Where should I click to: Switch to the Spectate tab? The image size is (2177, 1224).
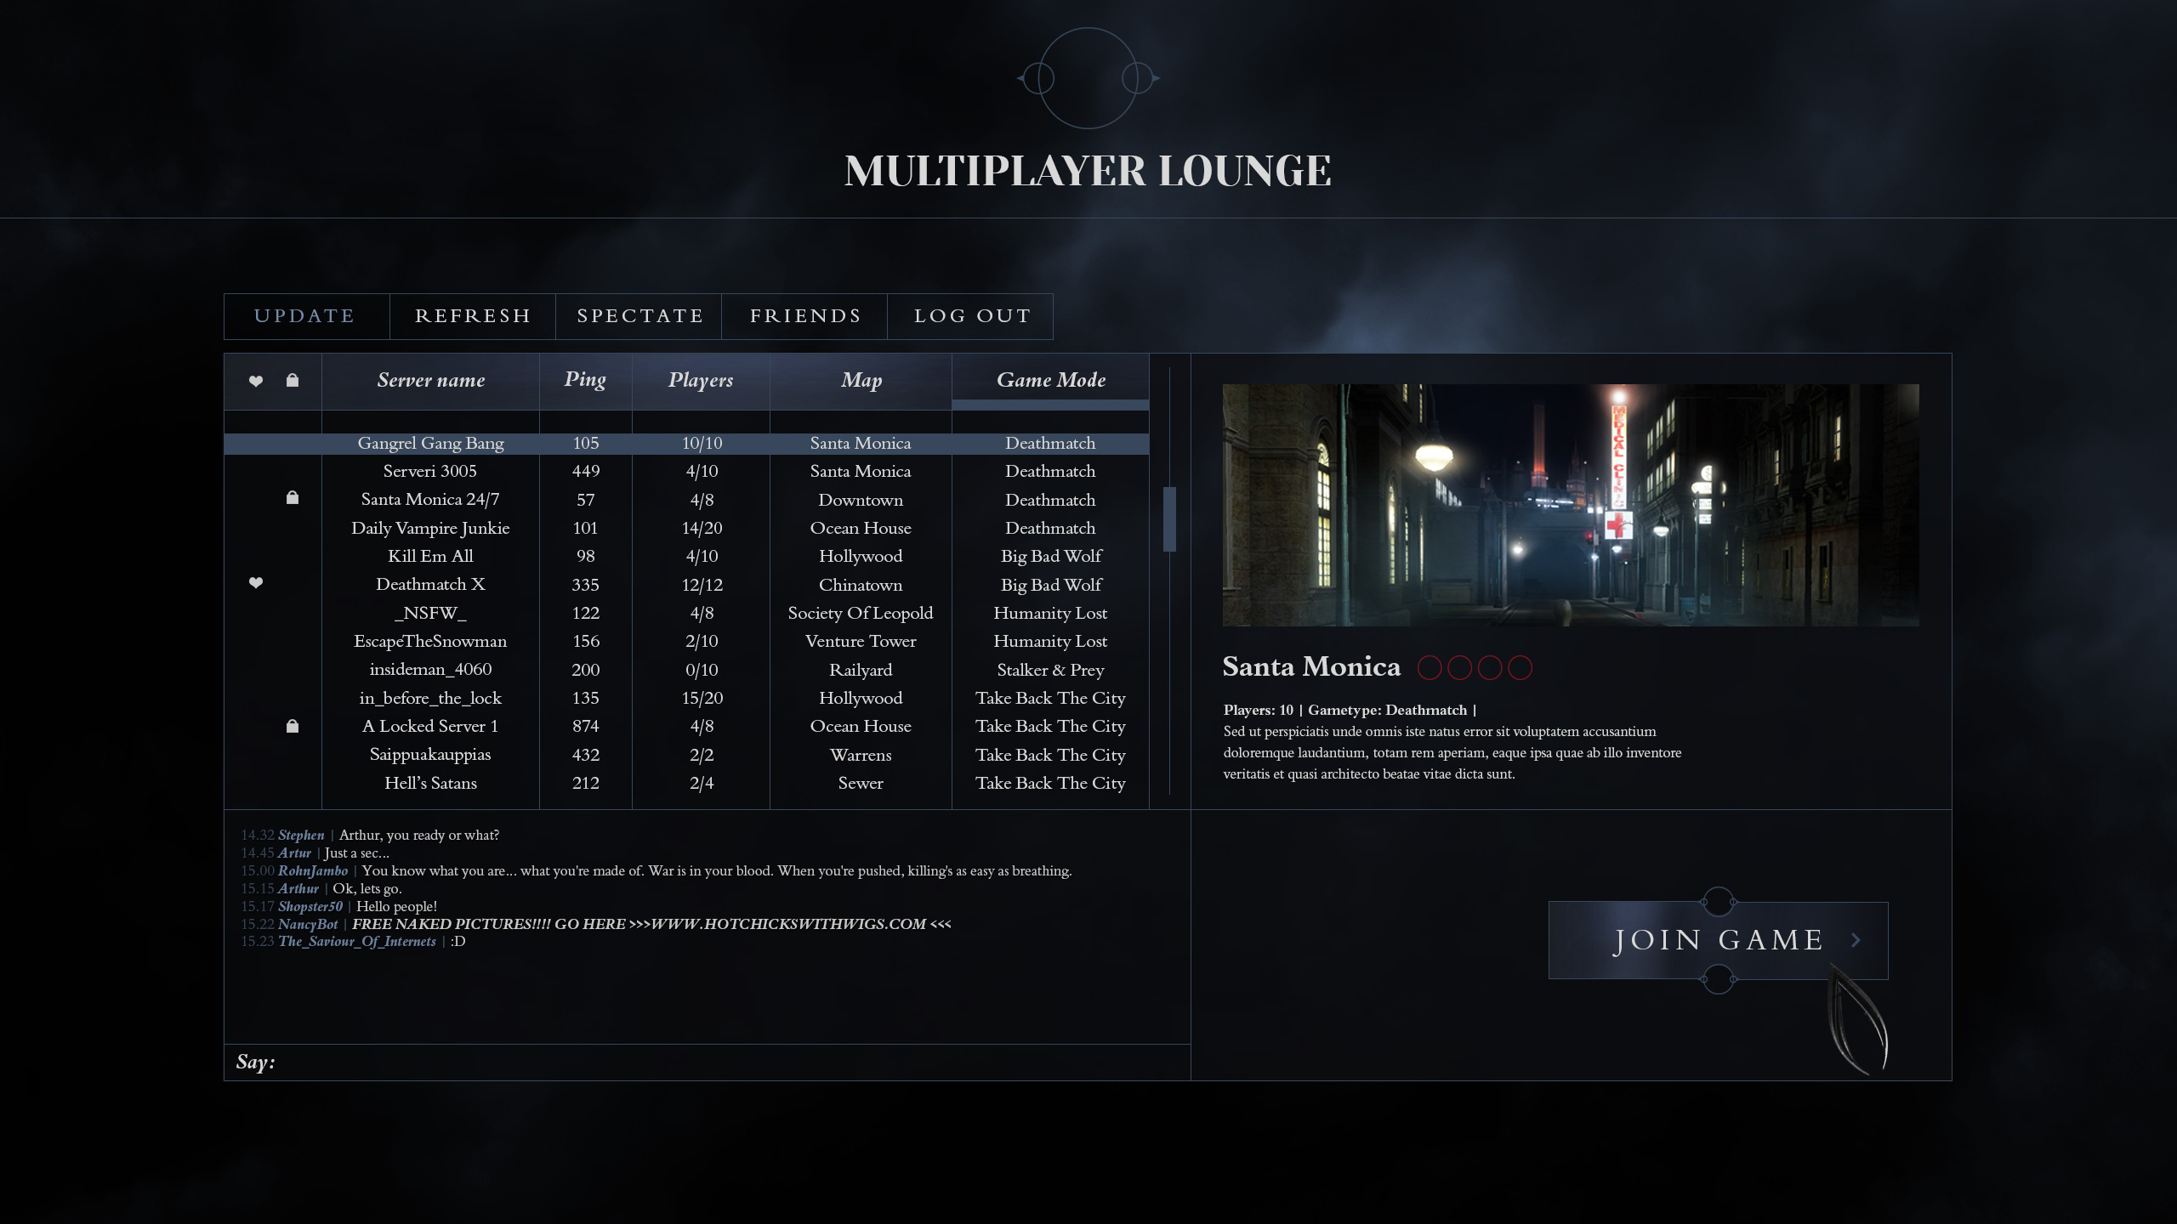(x=639, y=316)
